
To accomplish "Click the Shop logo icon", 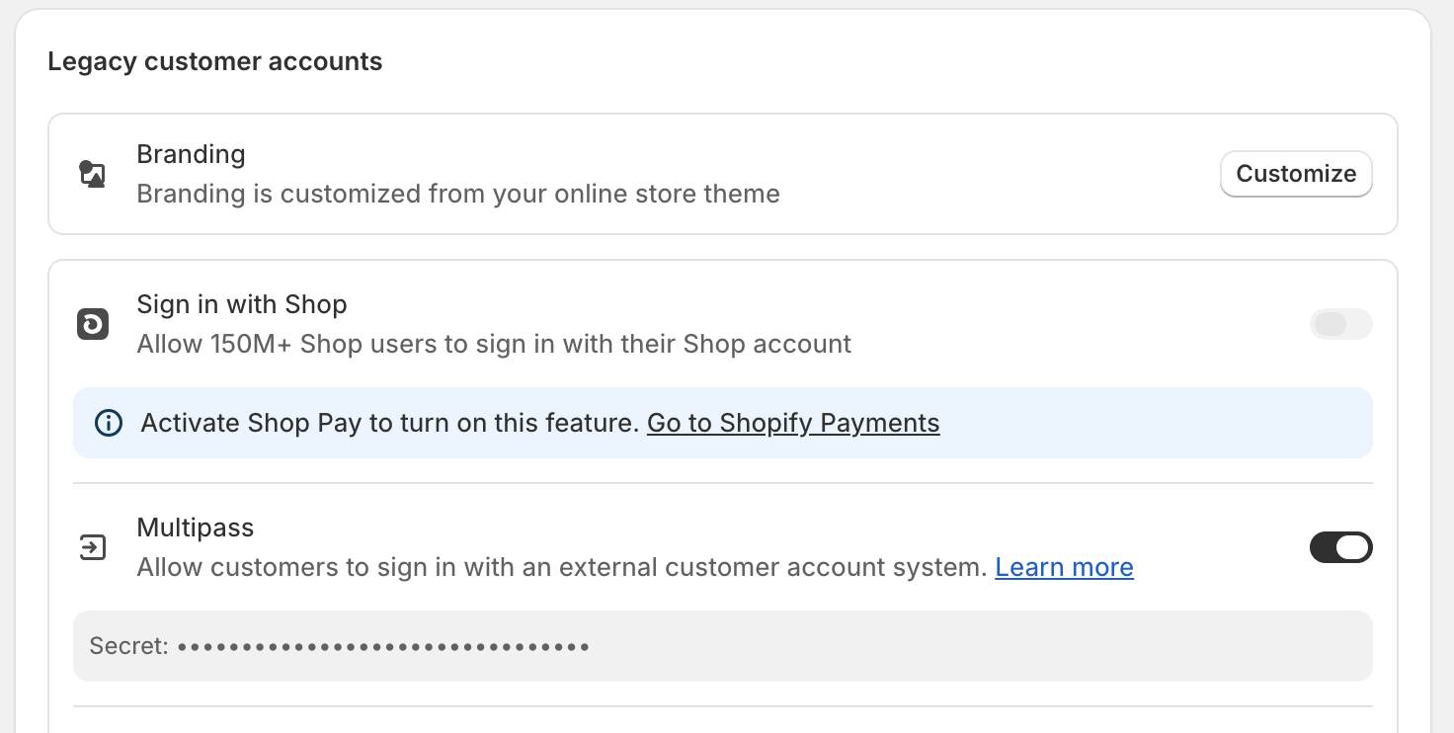I will coord(93,324).
